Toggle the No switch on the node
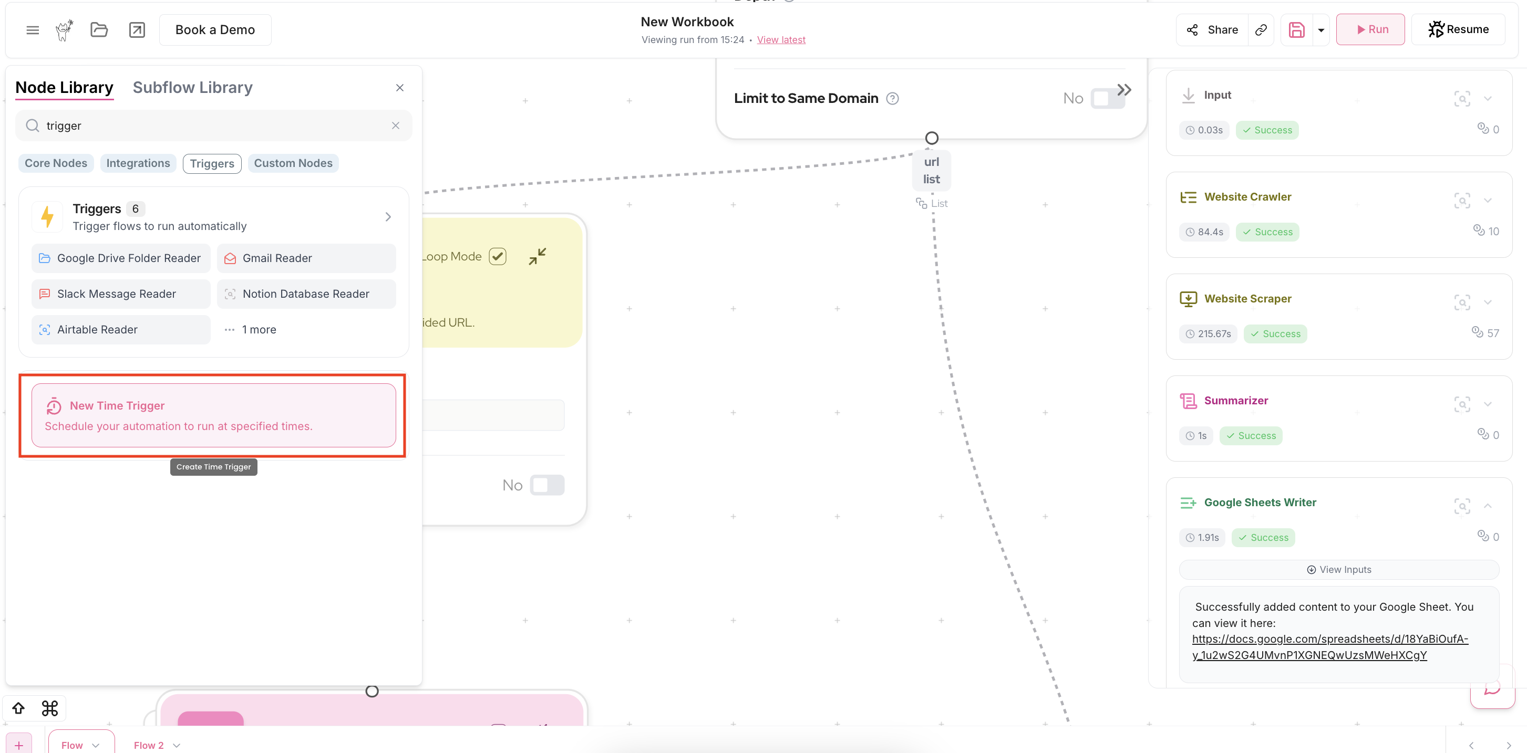Viewport: 1527px width, 753px height. click(546, 485)
